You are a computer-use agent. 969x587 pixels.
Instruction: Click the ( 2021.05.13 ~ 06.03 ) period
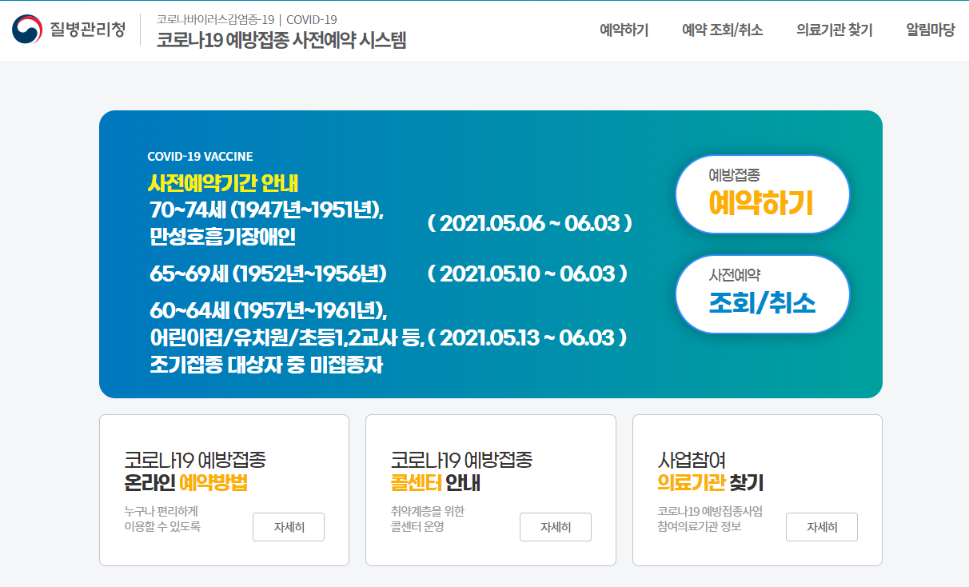528,337
